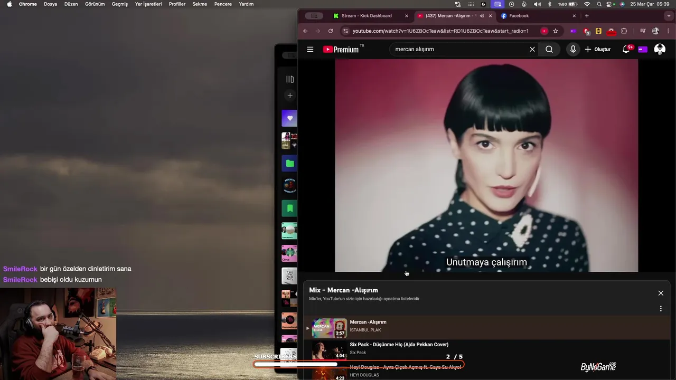Open YouTube notifications bell

[626, 49]
